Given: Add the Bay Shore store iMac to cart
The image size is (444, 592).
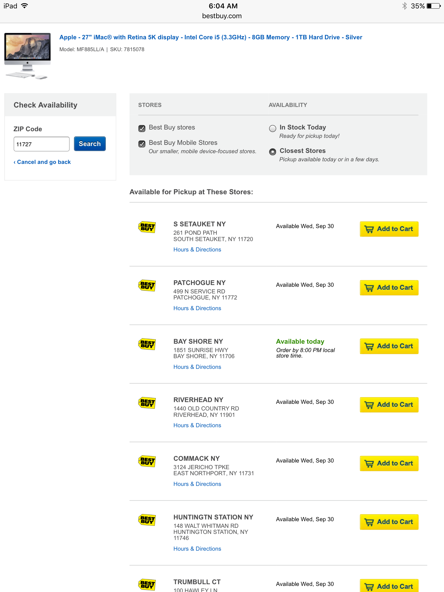Looking at the screenshot, I should pos(389,346).
